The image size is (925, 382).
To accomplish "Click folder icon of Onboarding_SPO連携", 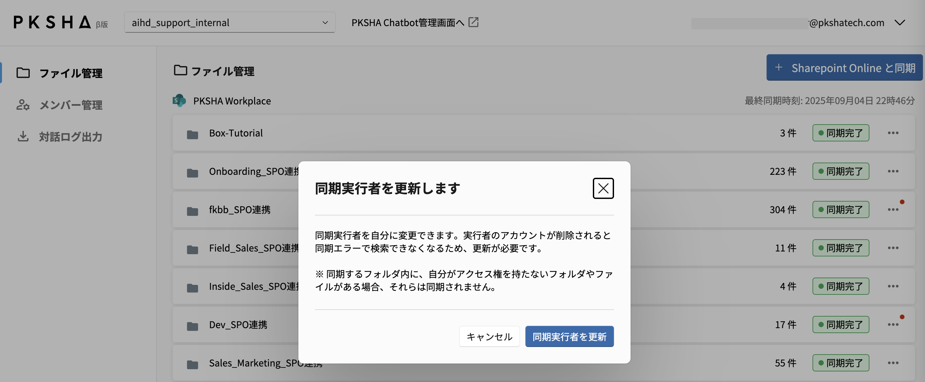I will point(193,173).
